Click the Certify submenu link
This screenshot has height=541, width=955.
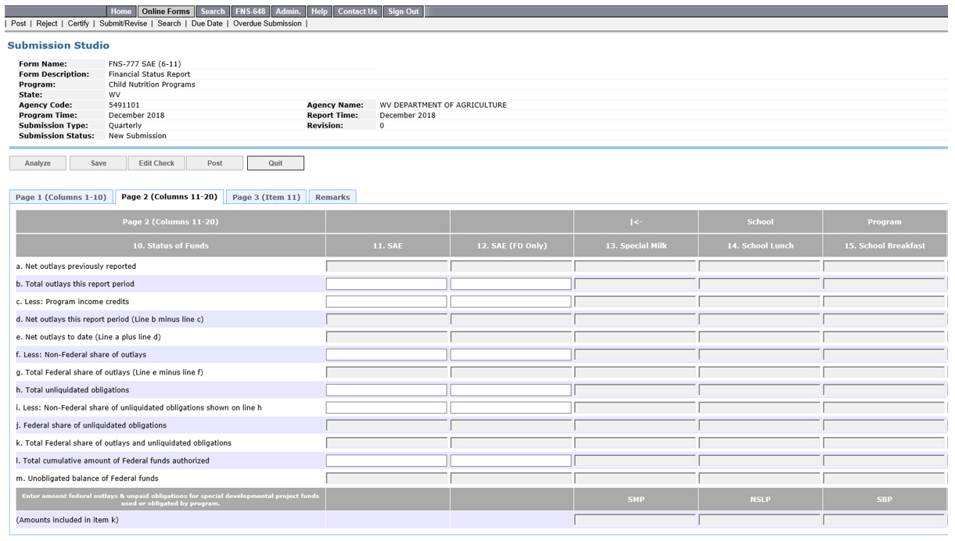[x=78, y=23]
